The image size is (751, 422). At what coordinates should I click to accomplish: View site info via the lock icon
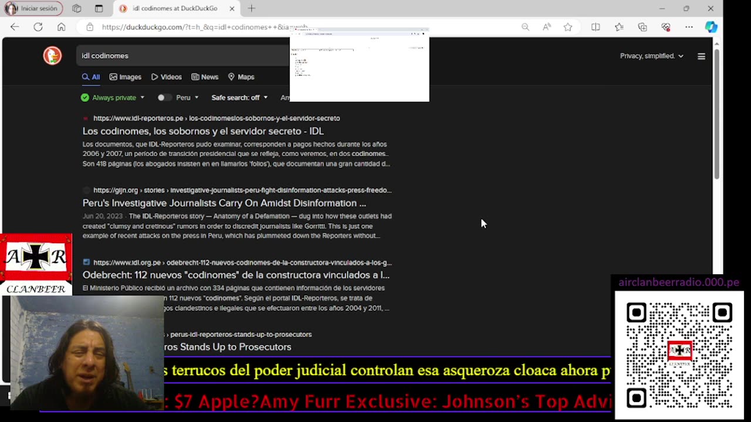point(90,27)
